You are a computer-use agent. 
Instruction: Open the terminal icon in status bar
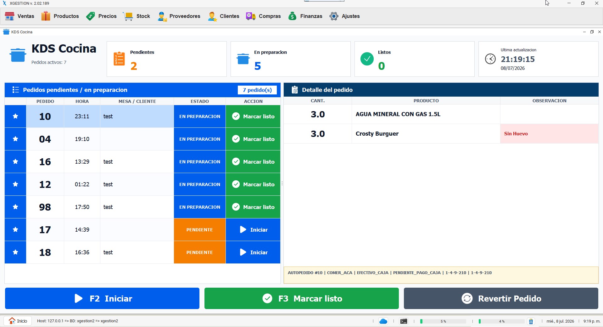point(404,321)
